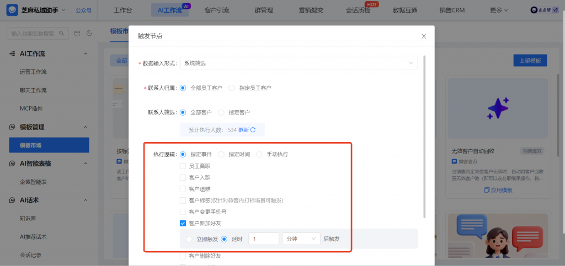Select 指定时间 radio button
This screenshot has height=266, width=565.
(x=221, y=154)
